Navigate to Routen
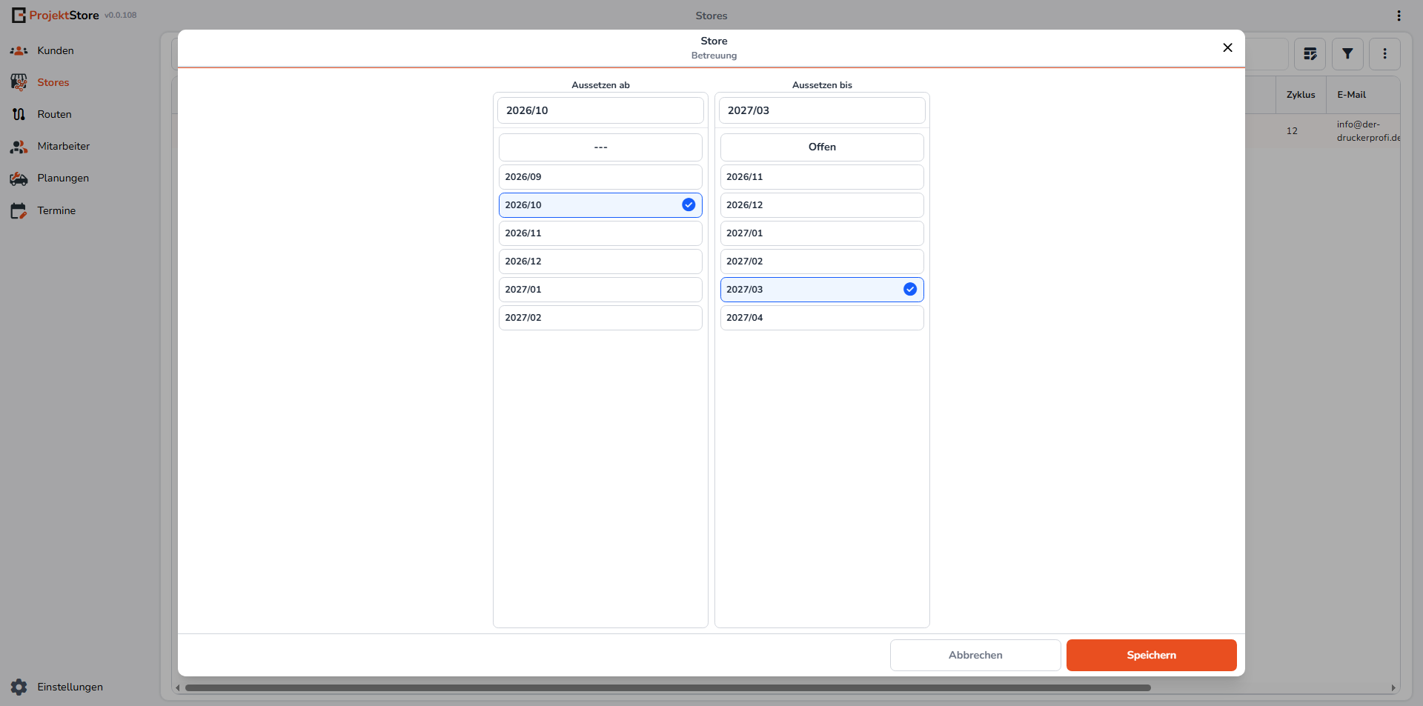The width and height of the screenshot is (1423, 706). (55, 115)
